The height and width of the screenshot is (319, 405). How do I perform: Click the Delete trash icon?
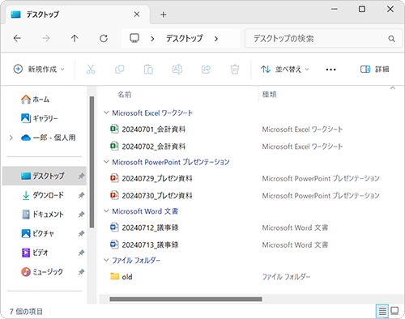click(235, 70)
